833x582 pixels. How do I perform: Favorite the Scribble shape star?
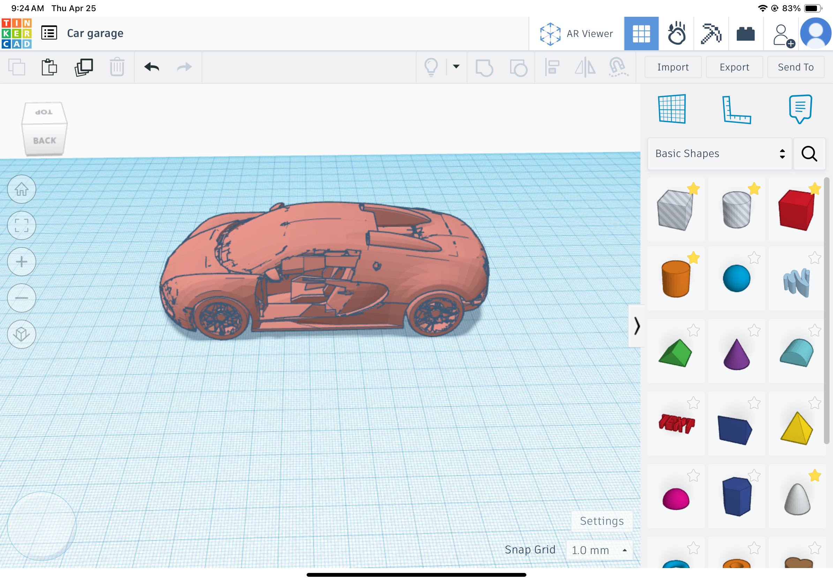(x=815, y=258)
